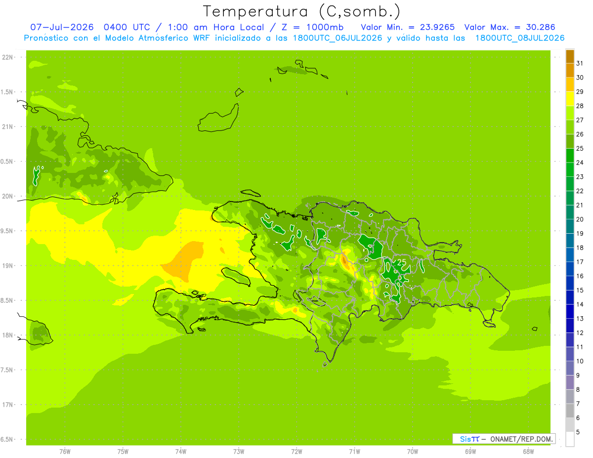Click the Valor Min. = 23.9265 text

click(408, 27)
